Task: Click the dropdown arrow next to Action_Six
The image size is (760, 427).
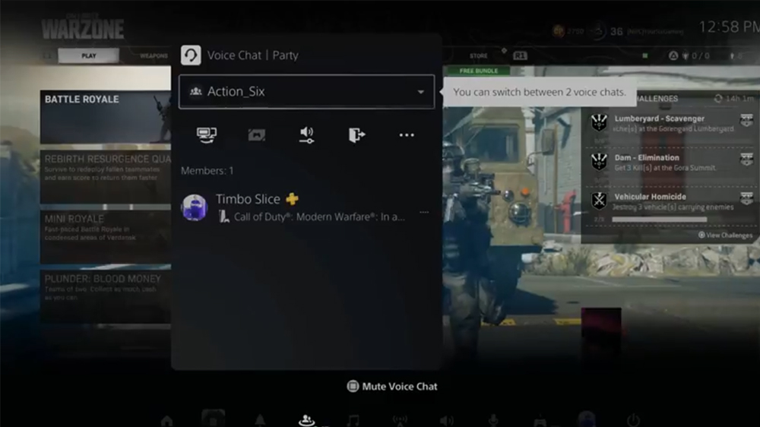Action: coord(421,92)
